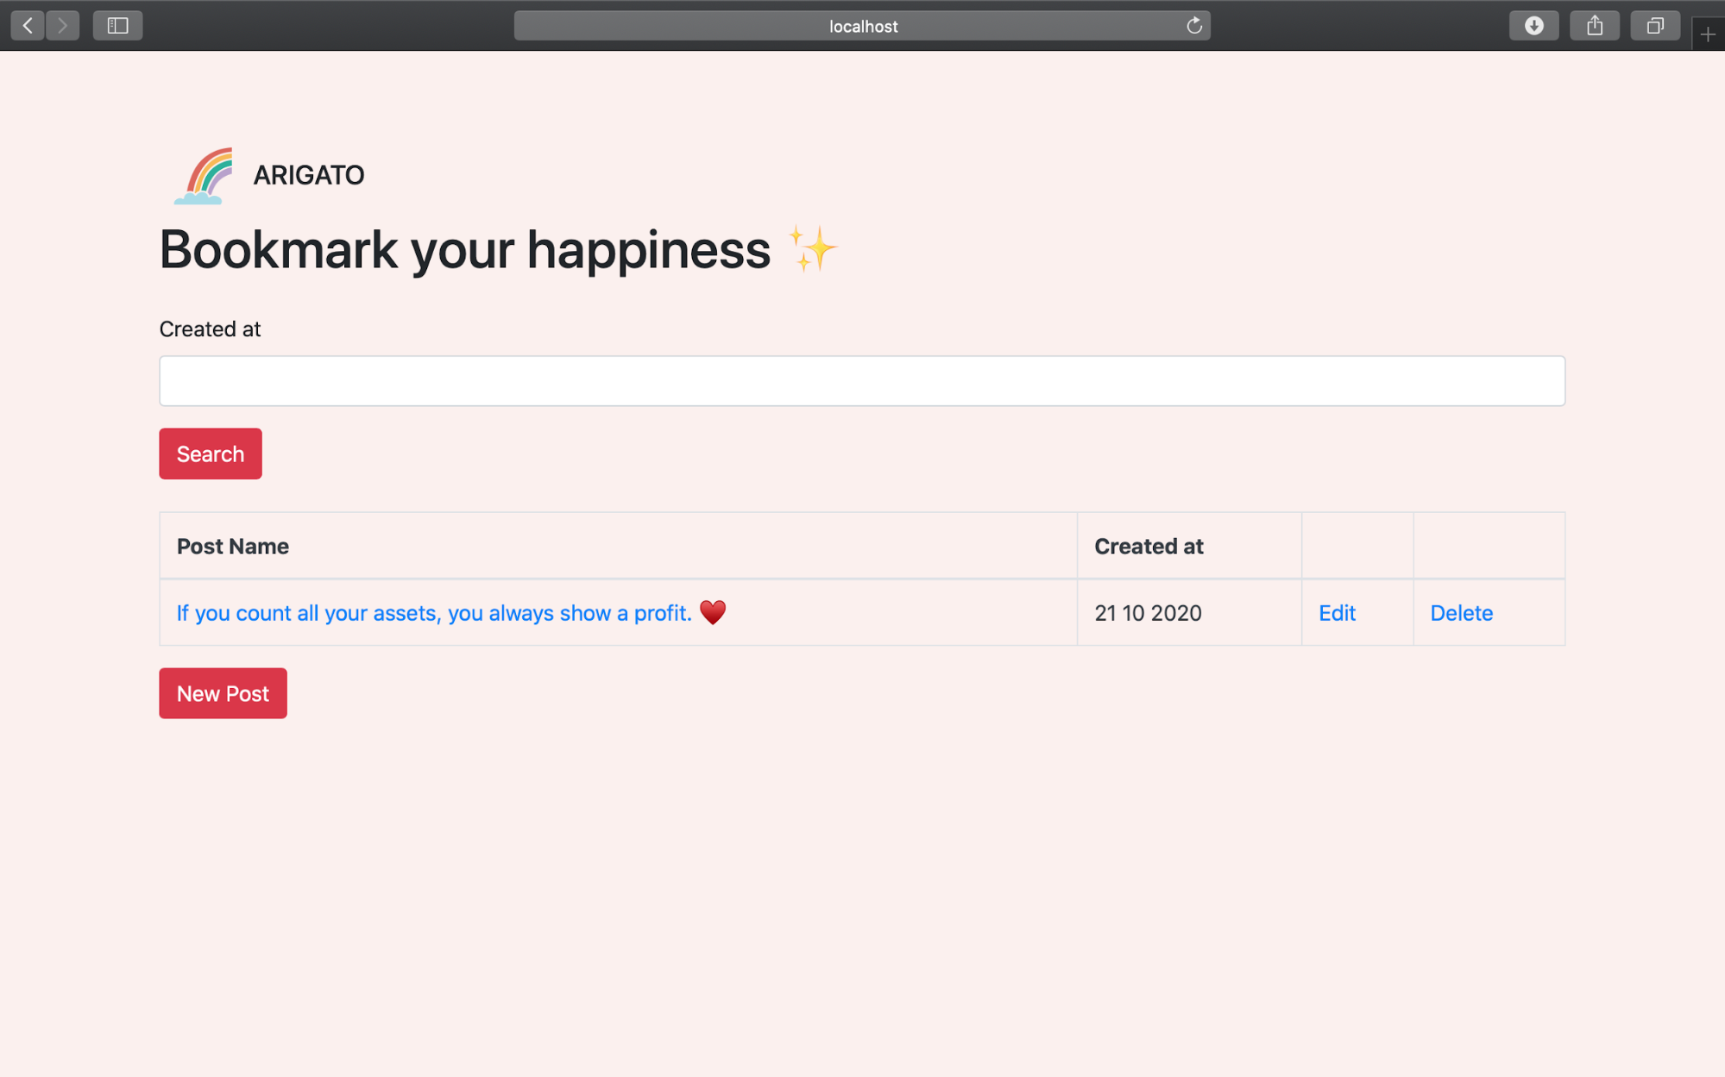Edit the assets profit post
The height and width of the screenshot is (1077, 1725).
pos(1337,613)
